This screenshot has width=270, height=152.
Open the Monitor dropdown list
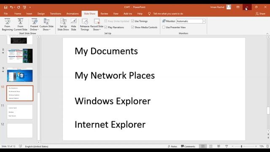[x=204, y=21]
